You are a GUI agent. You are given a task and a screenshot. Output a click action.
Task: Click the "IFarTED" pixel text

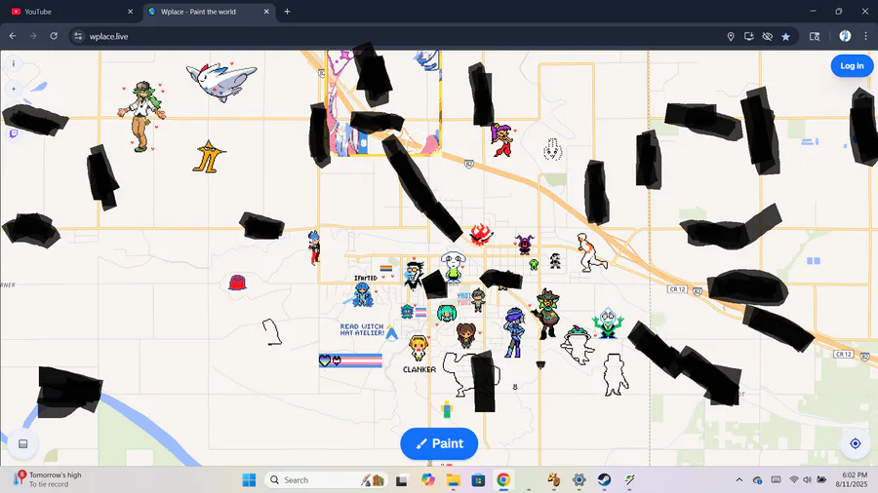[x=366, y=278]
